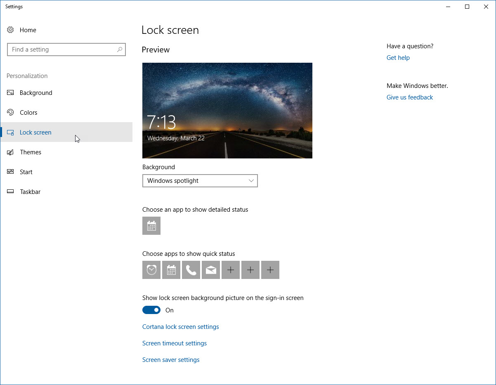The image size is (496, 385).
Task: Select the Phone quick status icon
Action: pos(191,269)
